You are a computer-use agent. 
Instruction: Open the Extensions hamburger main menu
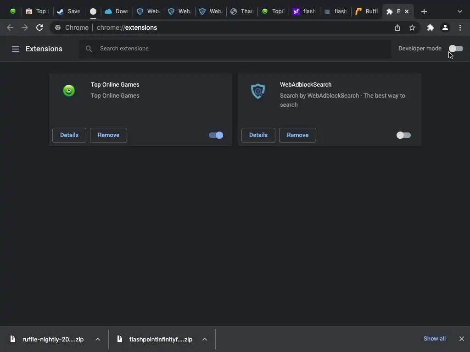click(x=15, y=49)
